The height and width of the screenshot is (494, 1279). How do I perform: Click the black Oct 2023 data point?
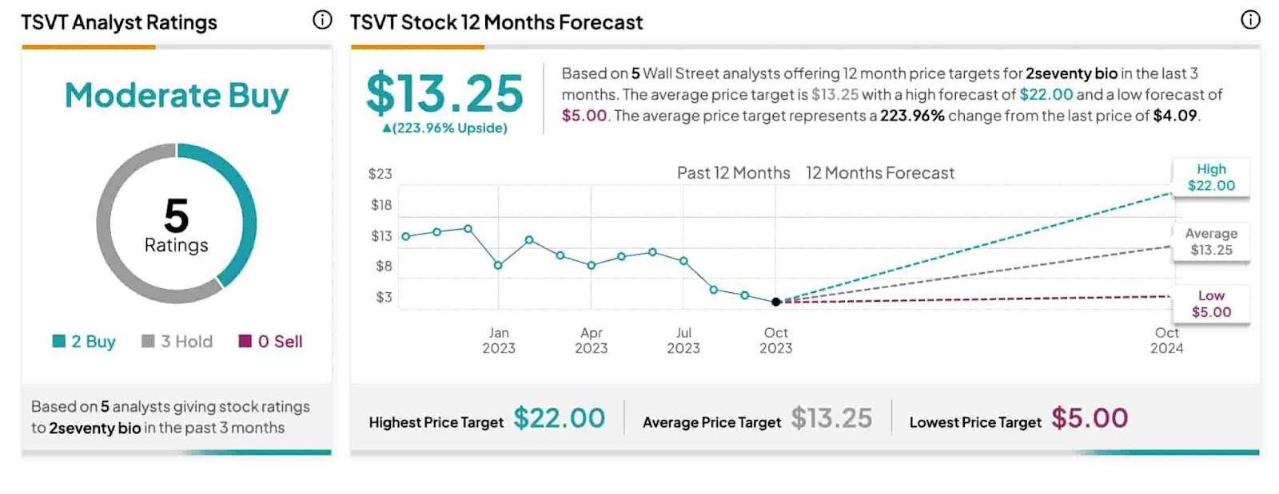pyautogui.click(x=776, y=302)
